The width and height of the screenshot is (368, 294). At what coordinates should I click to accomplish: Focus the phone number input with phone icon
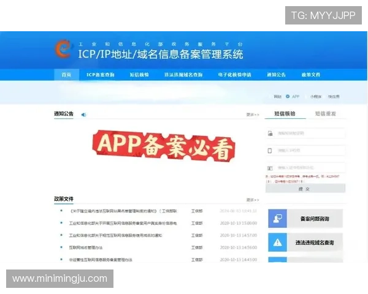tap(305, 150)
